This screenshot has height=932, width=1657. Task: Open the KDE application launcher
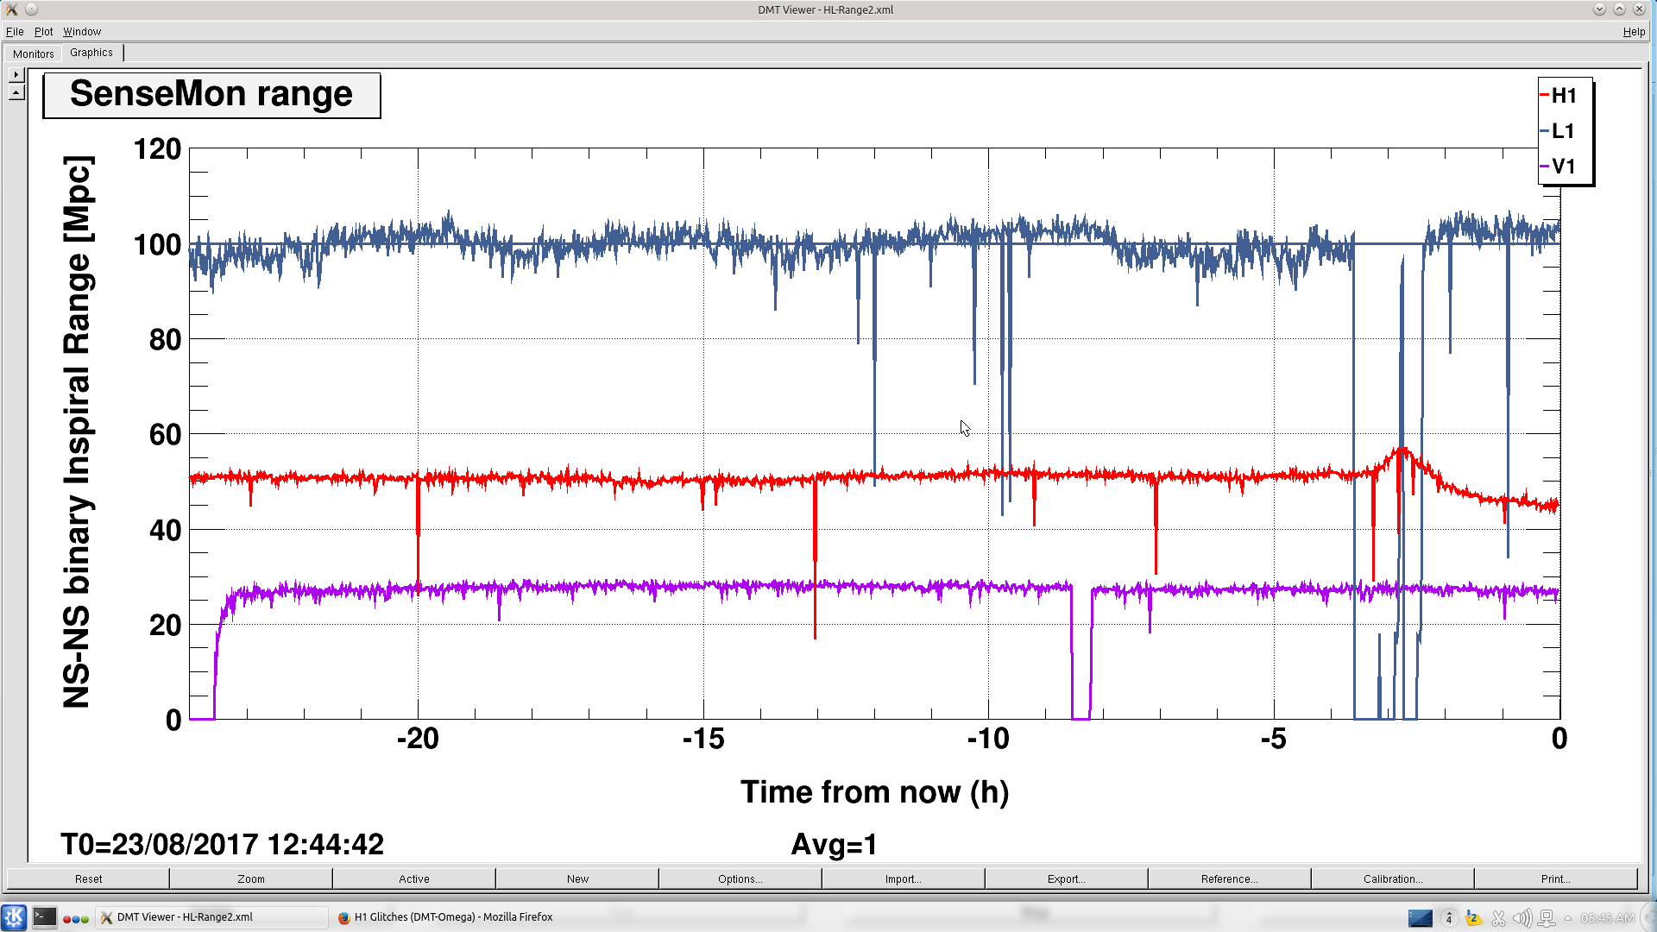click(14, 917)
